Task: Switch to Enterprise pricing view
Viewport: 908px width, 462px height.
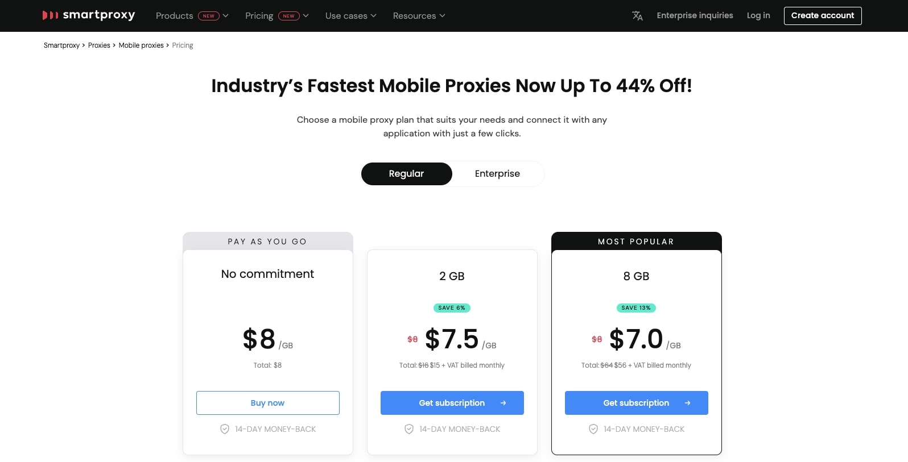Action: 497,173
